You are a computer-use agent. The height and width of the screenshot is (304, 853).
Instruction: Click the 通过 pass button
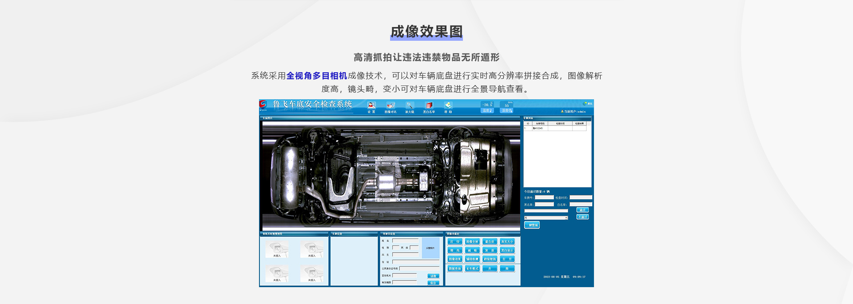pyautogui.click(x=582, y=210)
